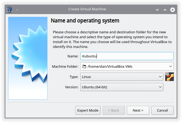Click the wizard starburst illustration
The width and height of the screenshot is (182, 123).
[x=28, y=58]
